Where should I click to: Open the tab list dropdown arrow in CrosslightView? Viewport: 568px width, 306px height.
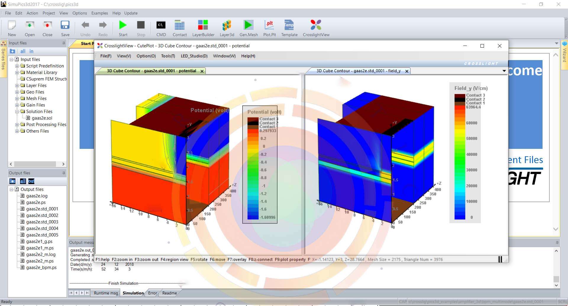pos(504,71)
